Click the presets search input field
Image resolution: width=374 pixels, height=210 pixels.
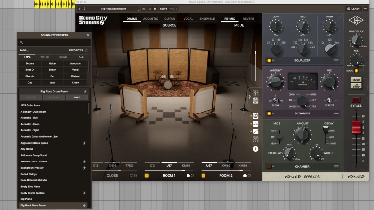pos(54,42)
